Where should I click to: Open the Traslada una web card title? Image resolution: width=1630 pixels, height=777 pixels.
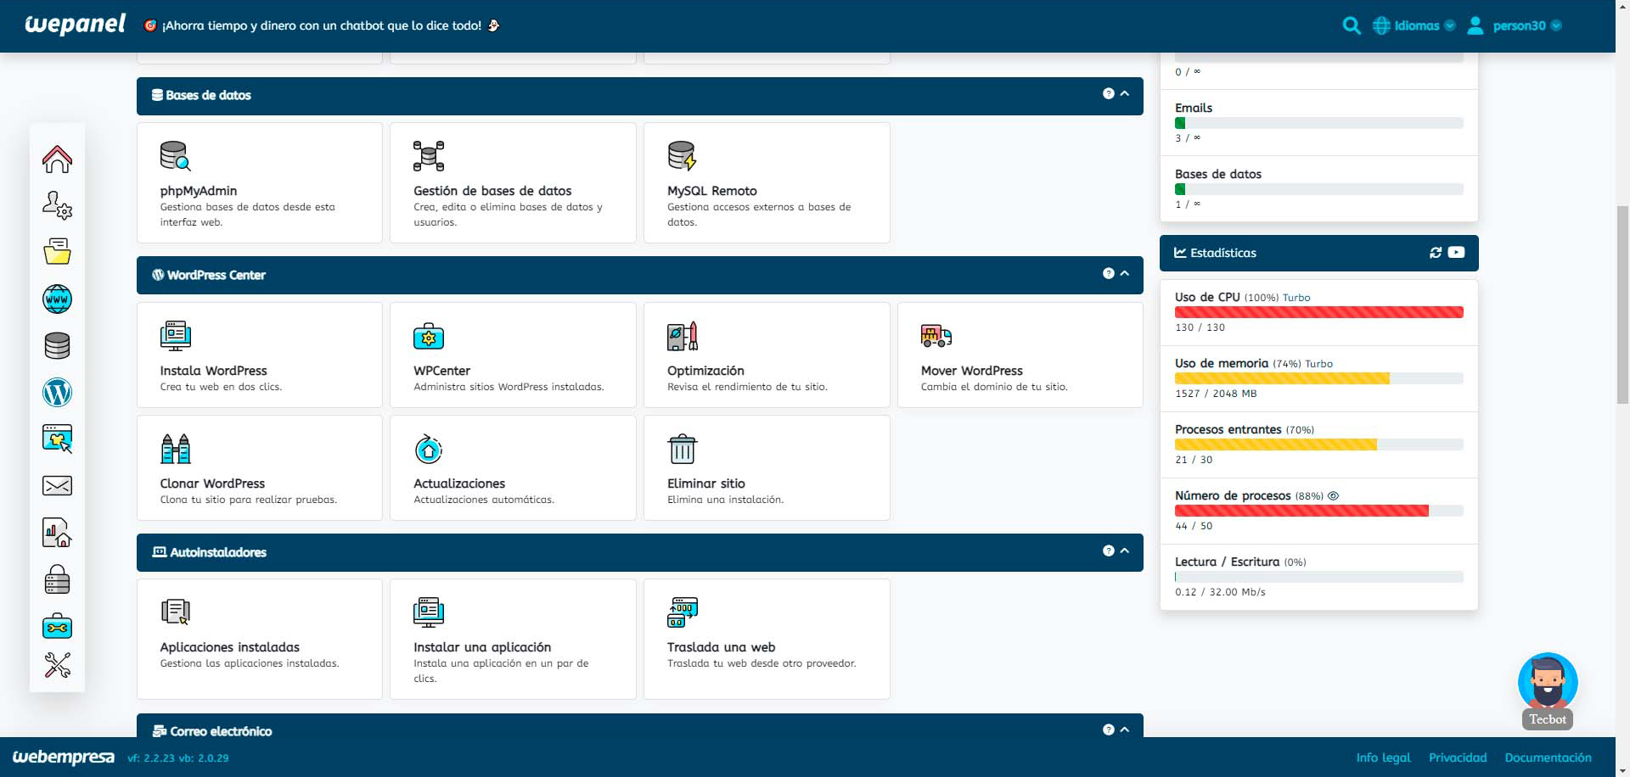coord(721,647)
